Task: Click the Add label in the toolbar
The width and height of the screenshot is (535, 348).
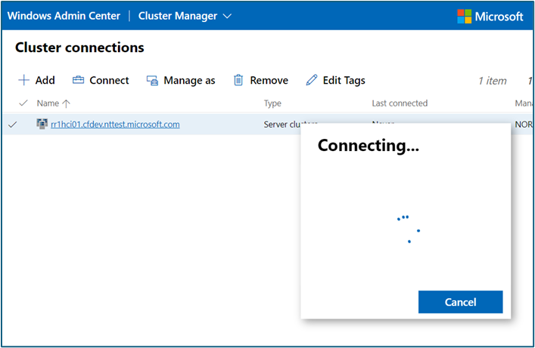Action: pyautogui.click(x=45, y=80)
